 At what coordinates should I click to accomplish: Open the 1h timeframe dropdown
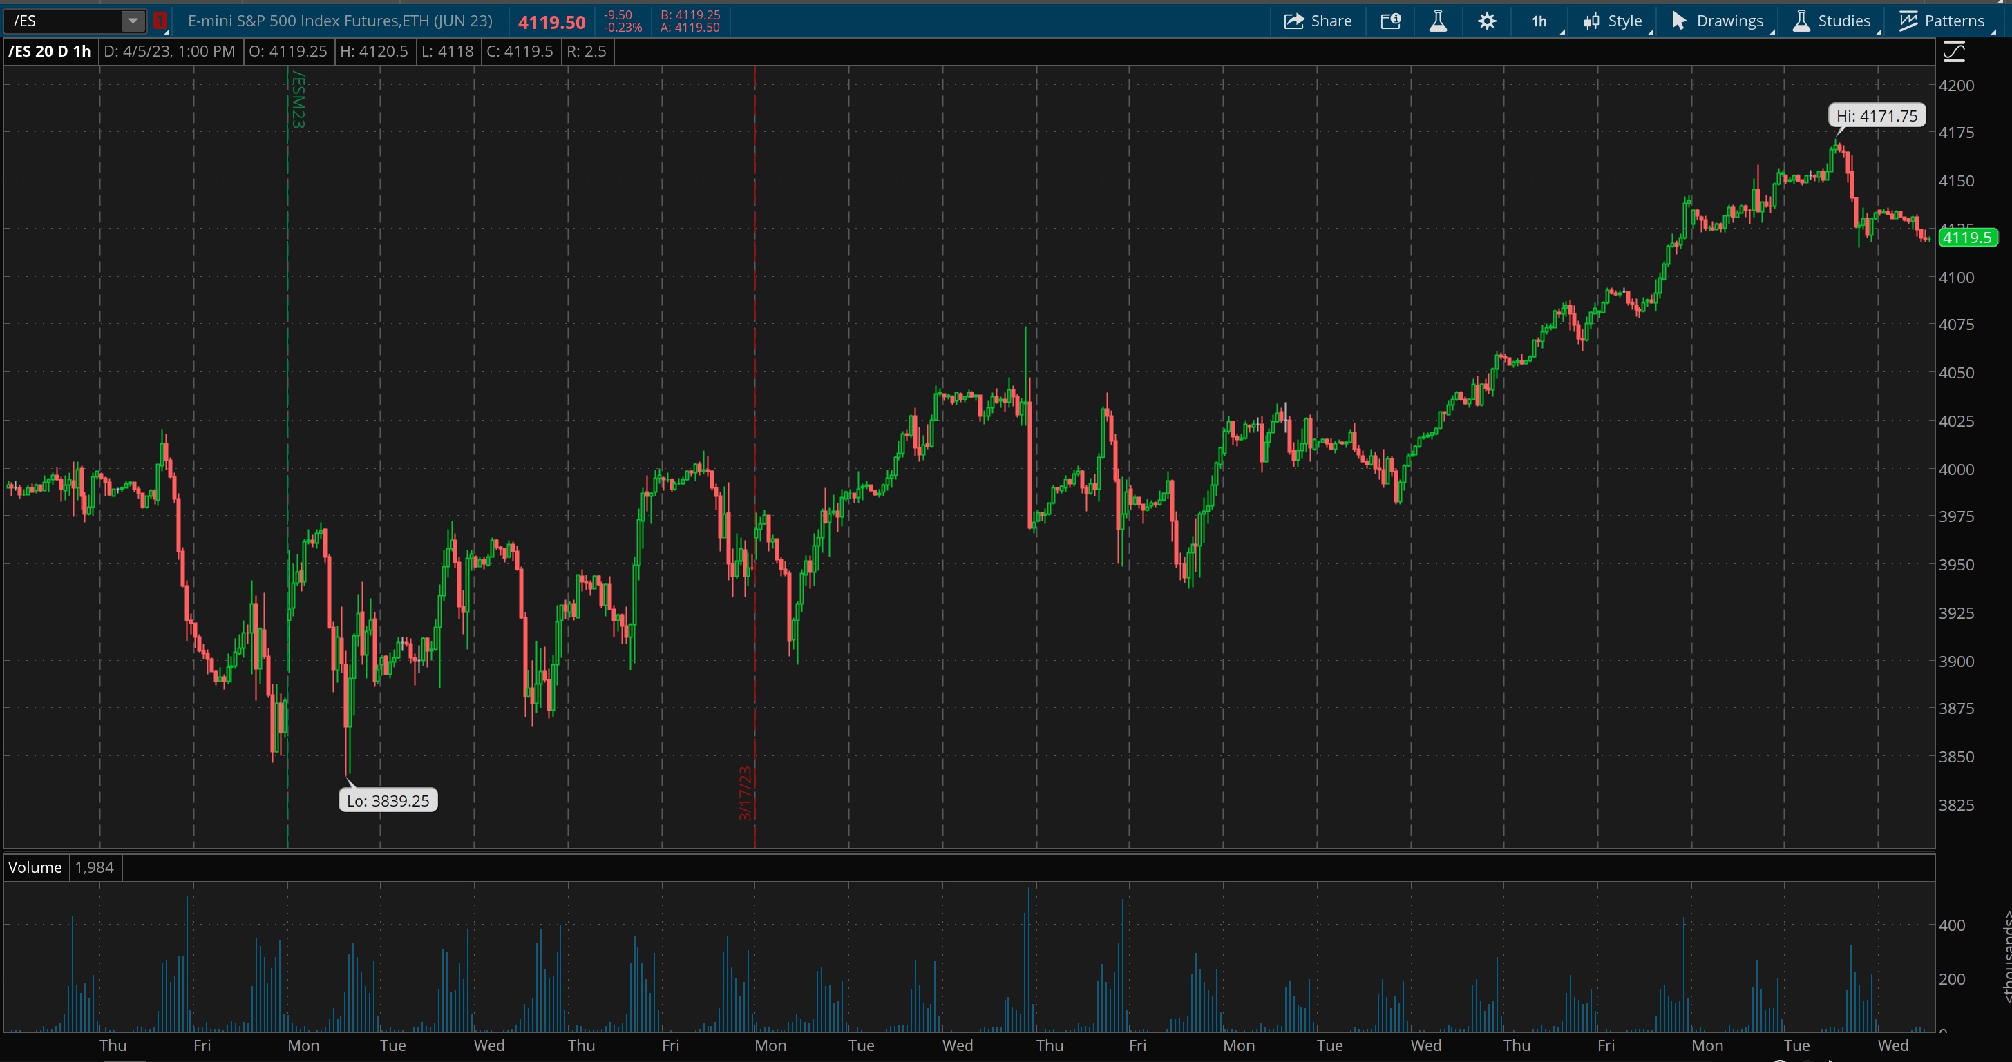click(1539, 21)
